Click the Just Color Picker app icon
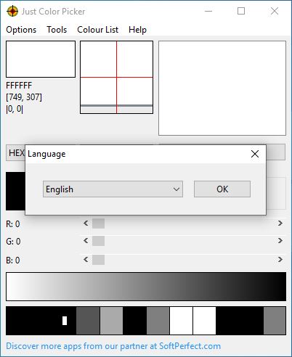Screen dimensions: 292x357 coord(12,11)
